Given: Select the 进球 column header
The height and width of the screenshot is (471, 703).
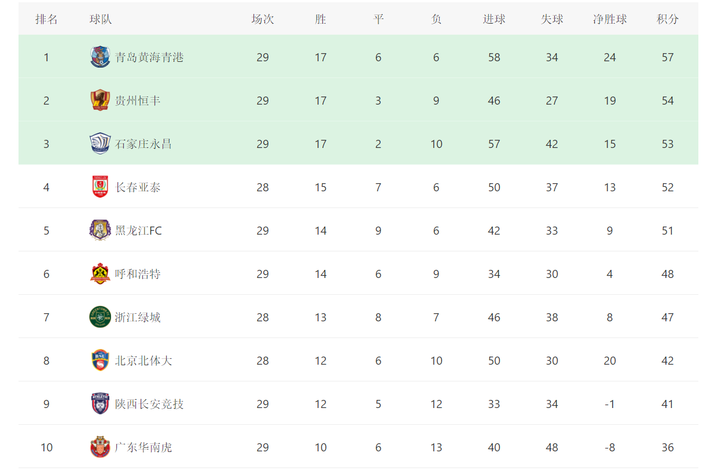Looking at the screenshot, I should pyautogui.click(x=494, y=19).
